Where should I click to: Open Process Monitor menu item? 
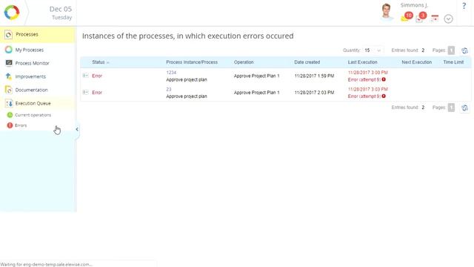coord(32,63)
